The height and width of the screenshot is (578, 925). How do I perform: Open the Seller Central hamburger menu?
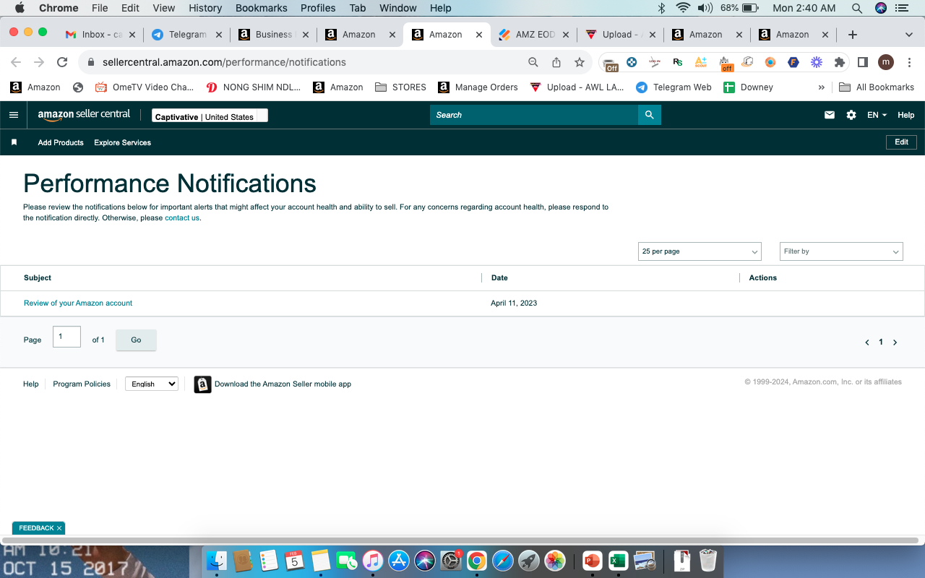[x=14, y=115]
